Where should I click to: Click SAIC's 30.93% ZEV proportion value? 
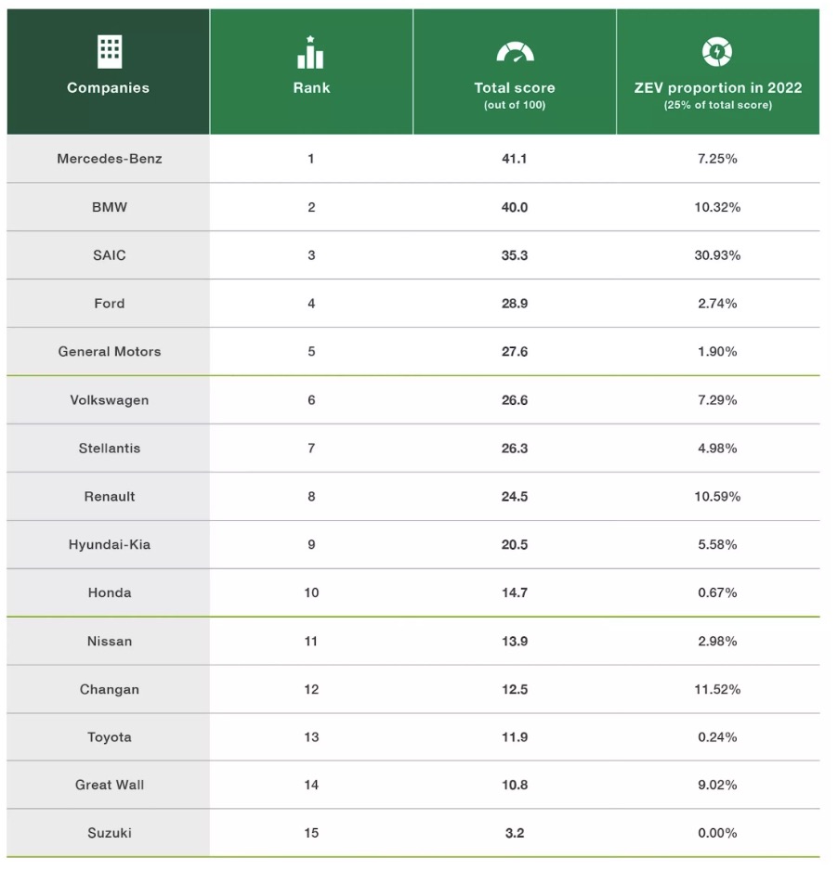[717, 255]
